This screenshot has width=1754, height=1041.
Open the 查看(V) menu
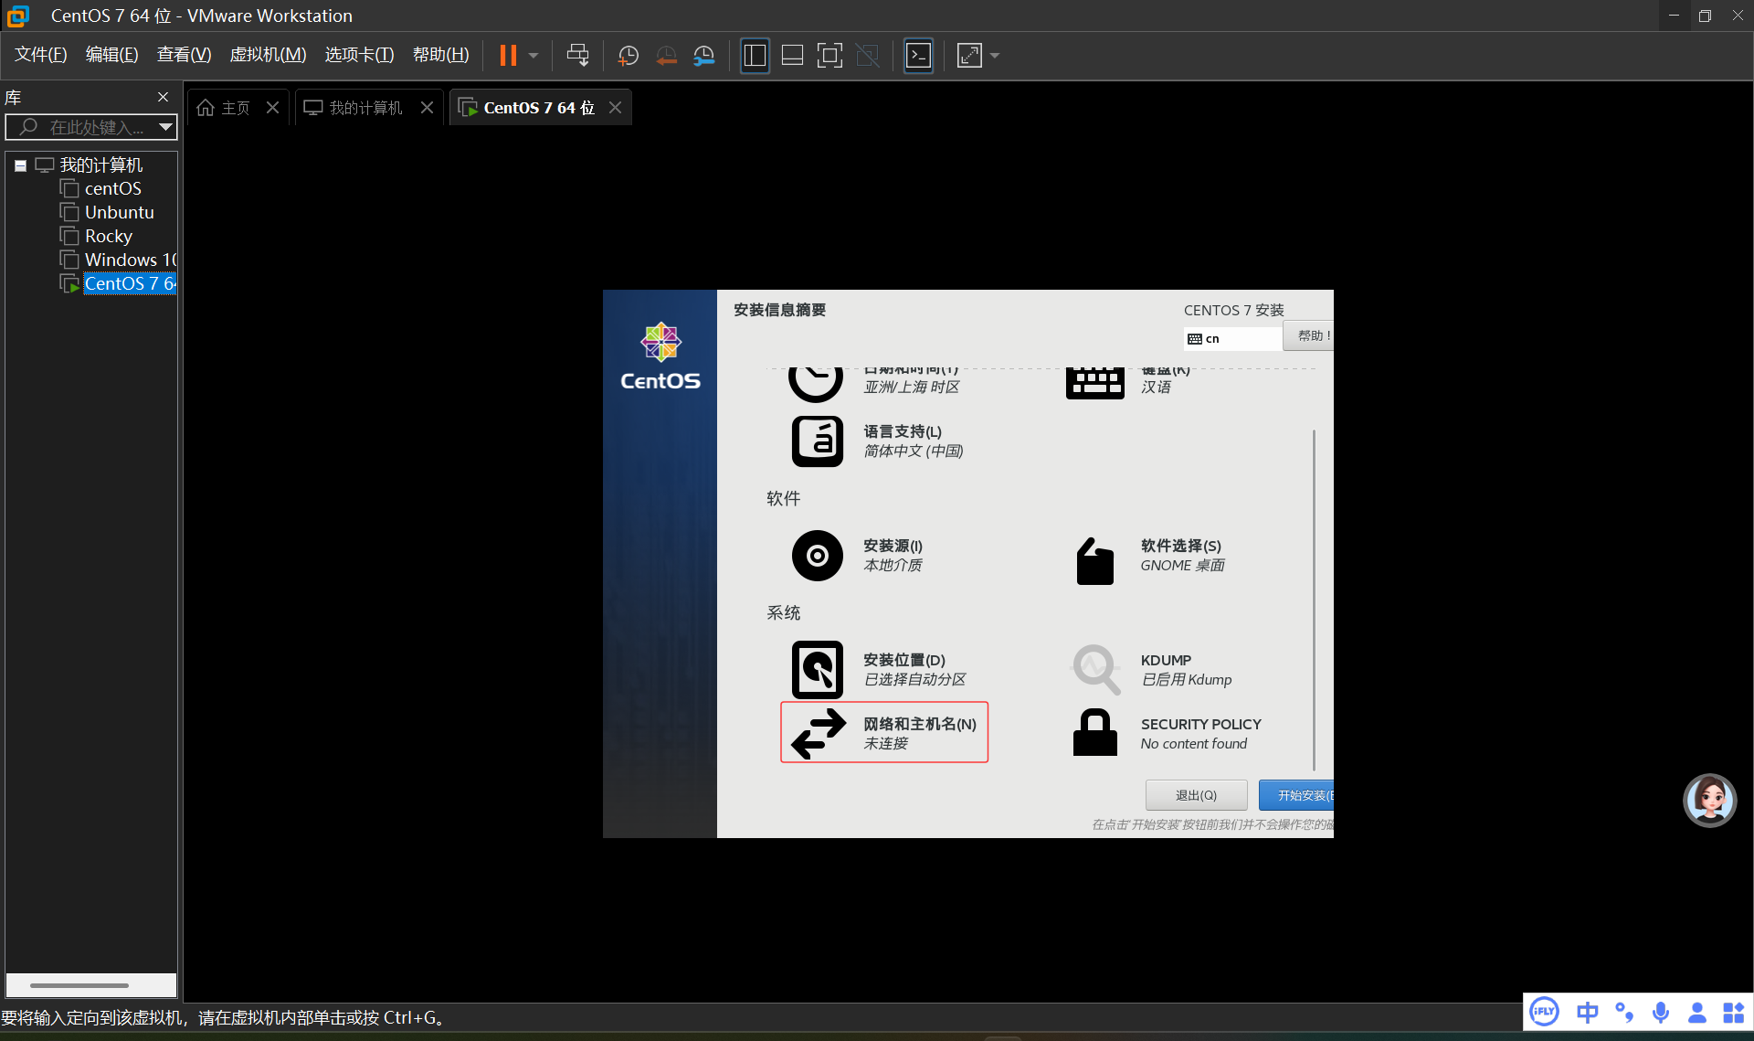tap(184, 55)
